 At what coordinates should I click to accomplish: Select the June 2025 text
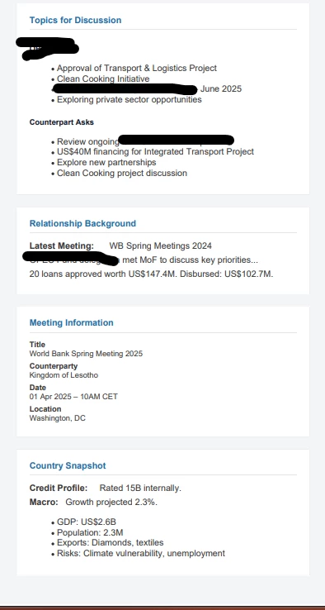221,89
